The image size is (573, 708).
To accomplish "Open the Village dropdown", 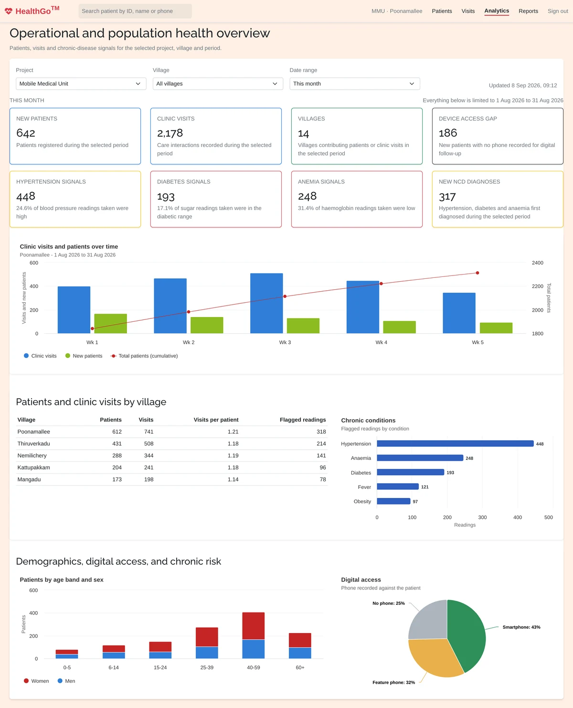I will (x=218, y=84).
